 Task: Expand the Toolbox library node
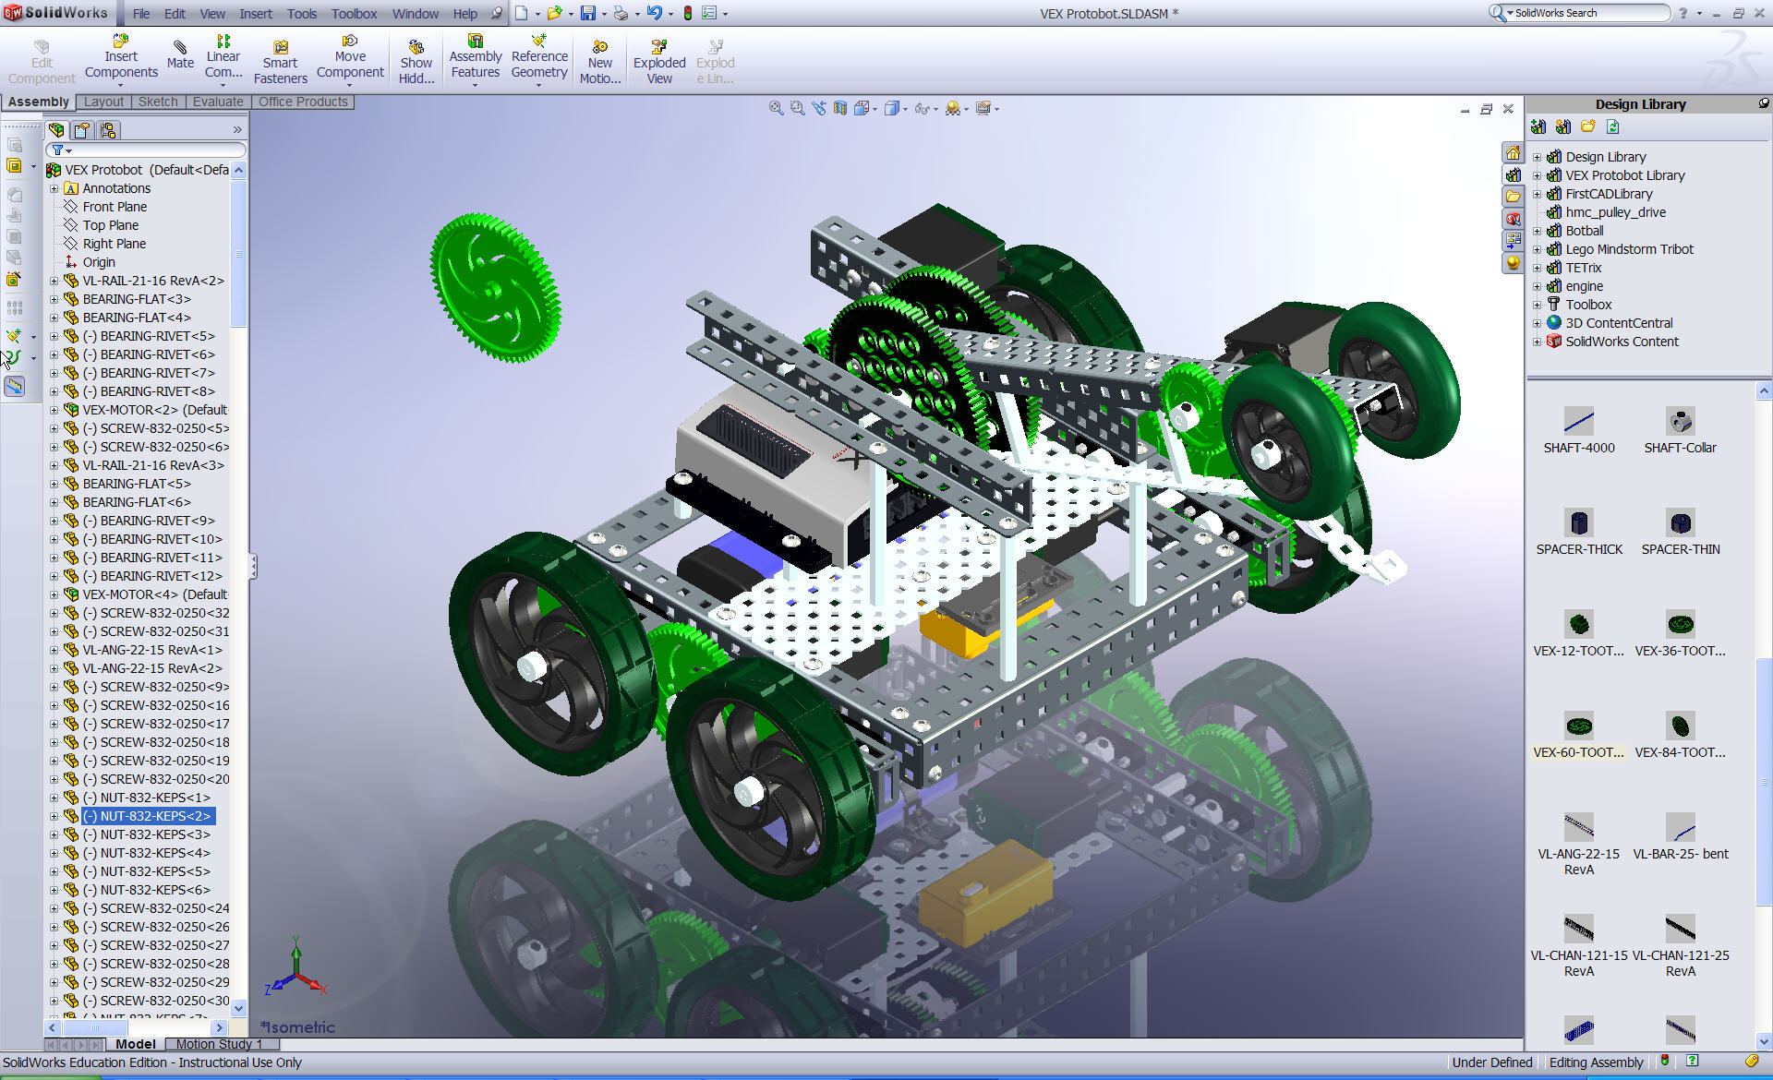click(1537, 305)
